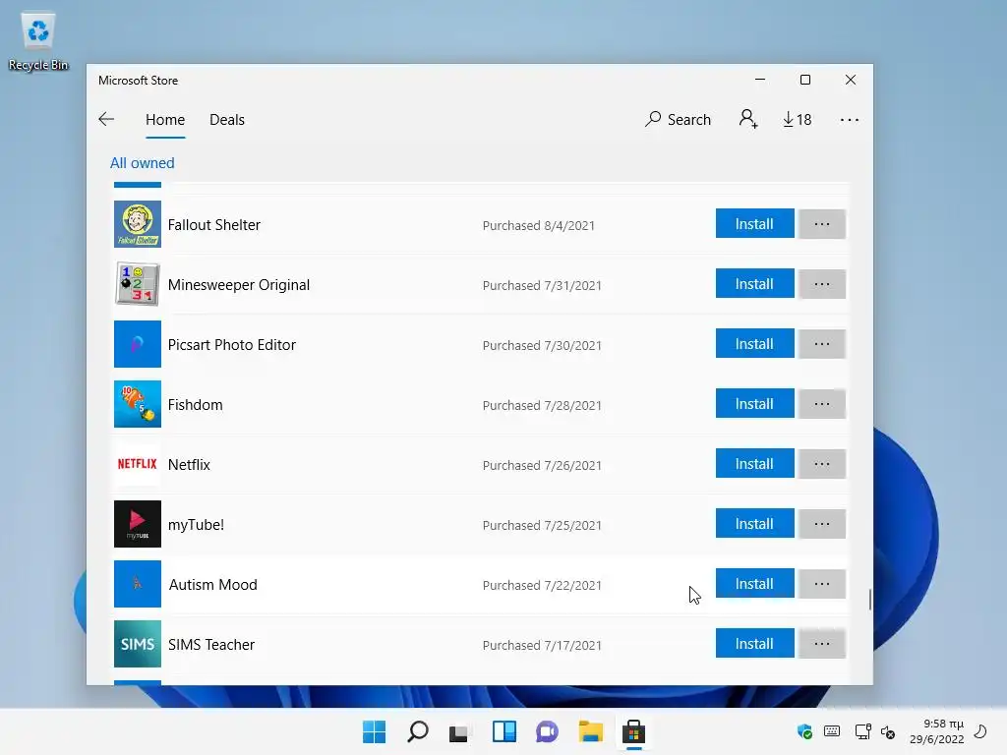Switch to the Home tab
Viewport: 1007px width, 755px height.
click(165, 120)
